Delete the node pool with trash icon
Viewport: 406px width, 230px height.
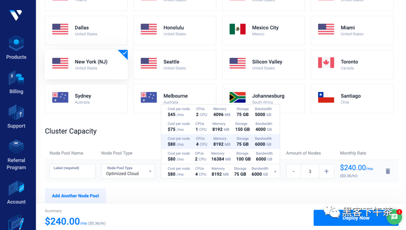pyautogui.click(x=388, y=171)
